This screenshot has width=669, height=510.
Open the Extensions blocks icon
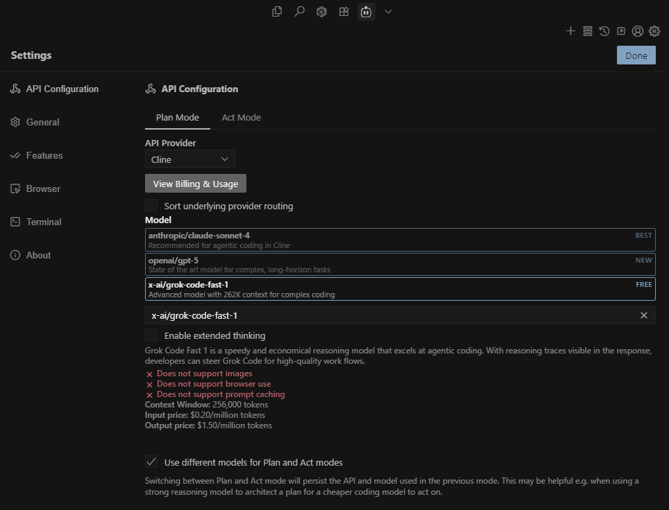click(x=344, y=12)
